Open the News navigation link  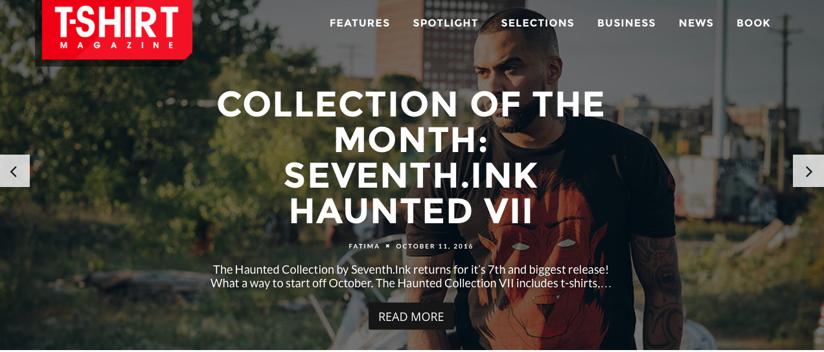696,23
